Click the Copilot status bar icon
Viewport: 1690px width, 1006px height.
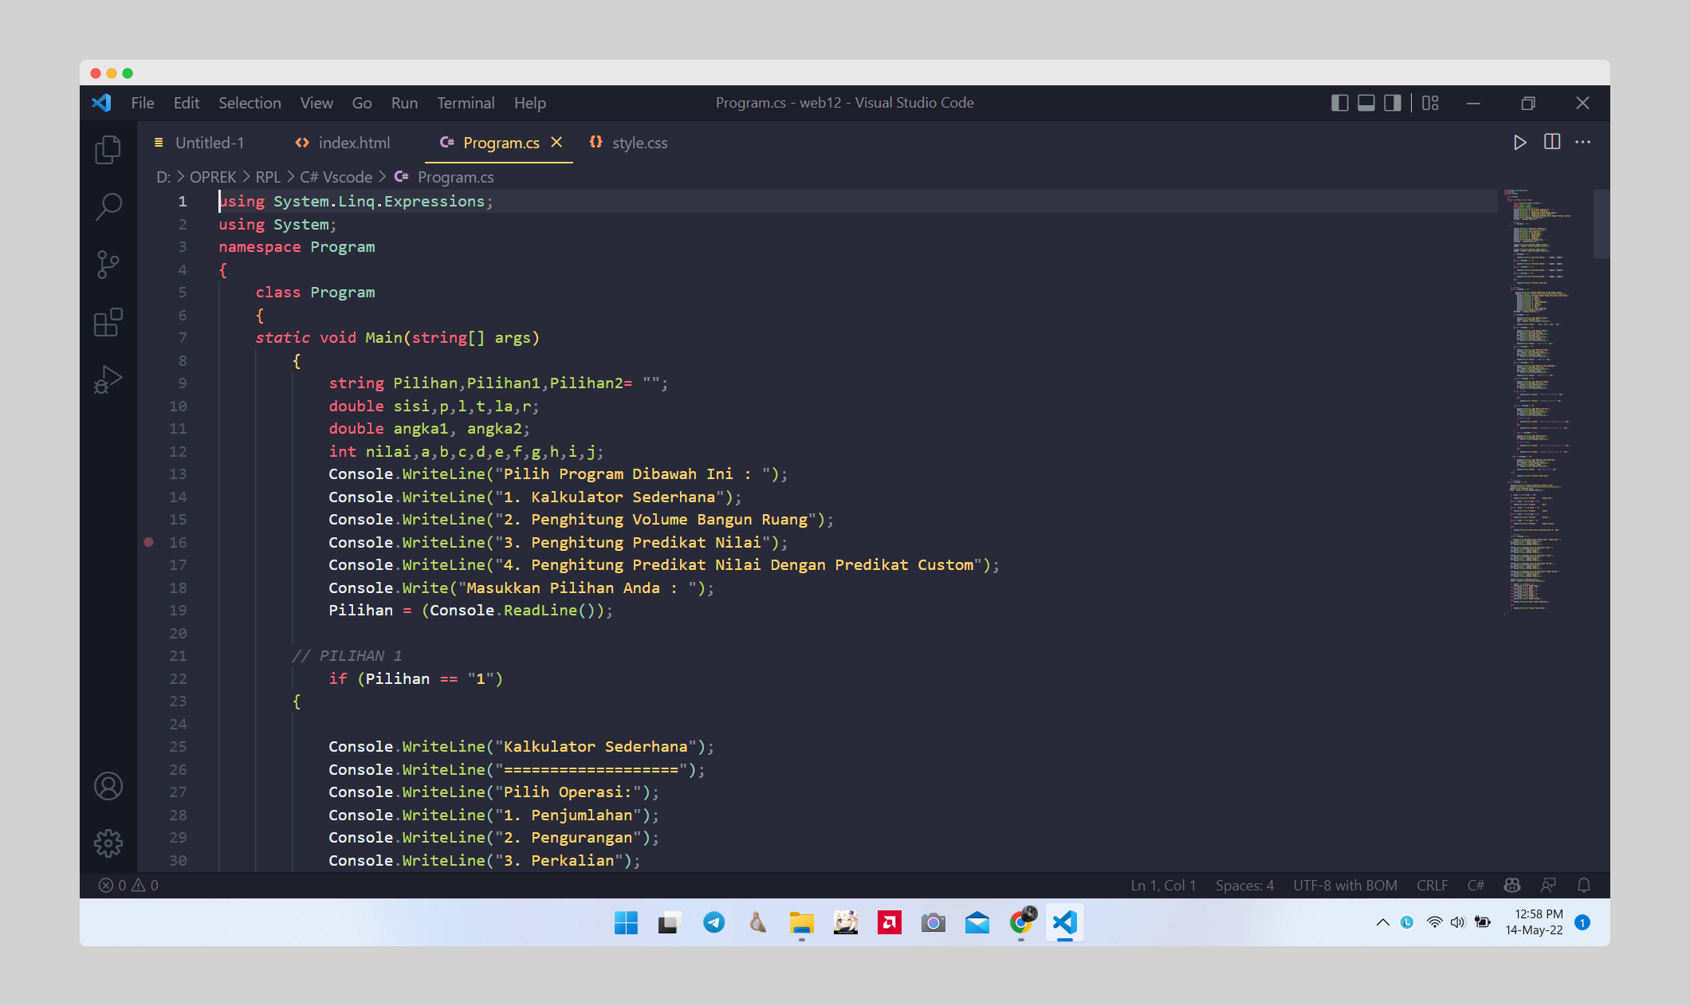[1512, 886]
